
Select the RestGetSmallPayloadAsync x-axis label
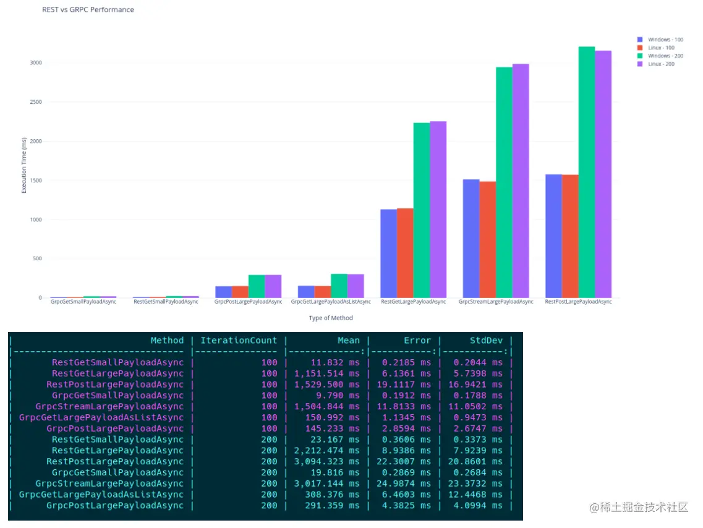tap(166, 302)
